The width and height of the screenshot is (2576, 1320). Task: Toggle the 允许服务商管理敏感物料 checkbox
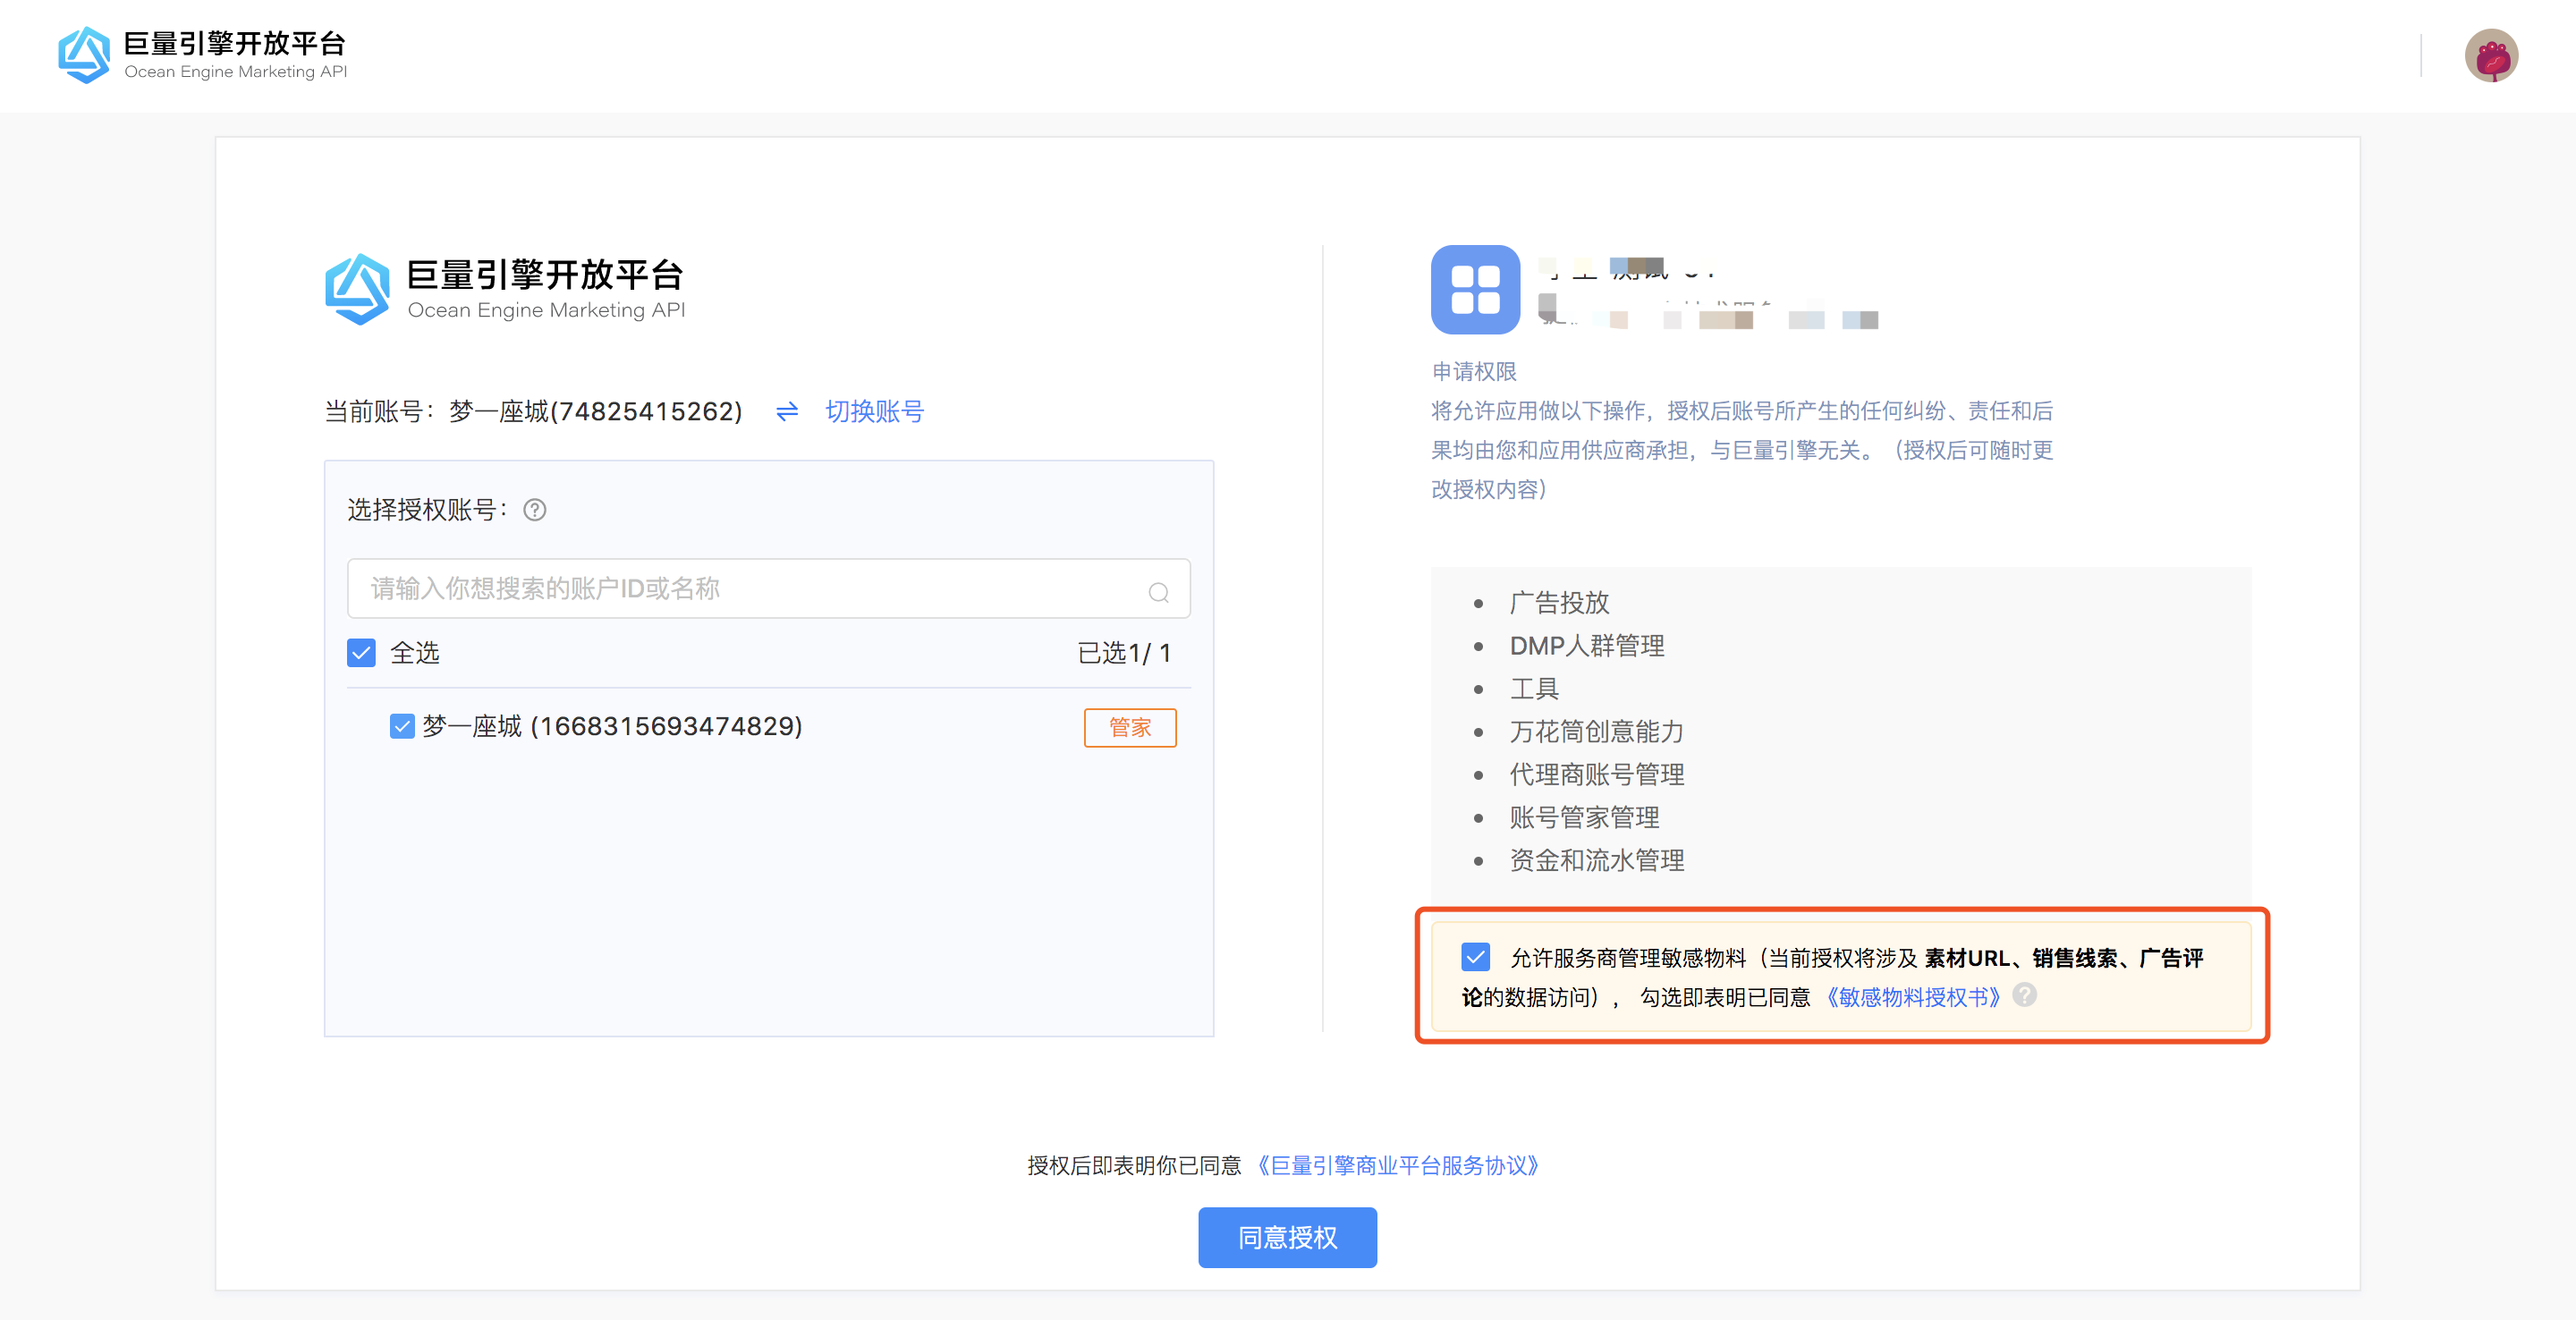coord(1475,957)
